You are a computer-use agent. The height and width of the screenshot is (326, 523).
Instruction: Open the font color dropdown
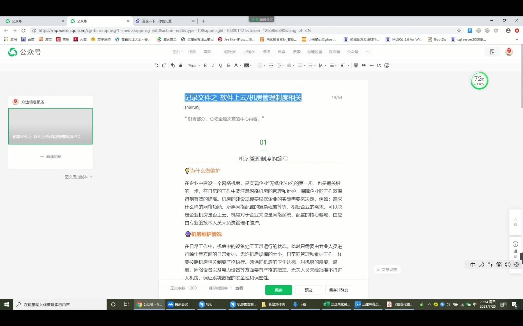[x=237, y=66]
